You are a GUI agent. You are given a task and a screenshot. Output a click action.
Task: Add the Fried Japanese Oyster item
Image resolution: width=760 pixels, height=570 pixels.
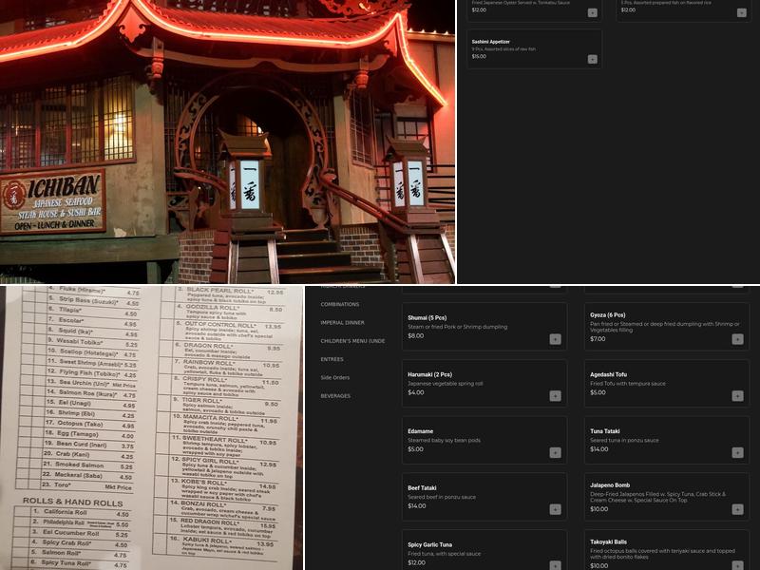[x=592, y=12]
